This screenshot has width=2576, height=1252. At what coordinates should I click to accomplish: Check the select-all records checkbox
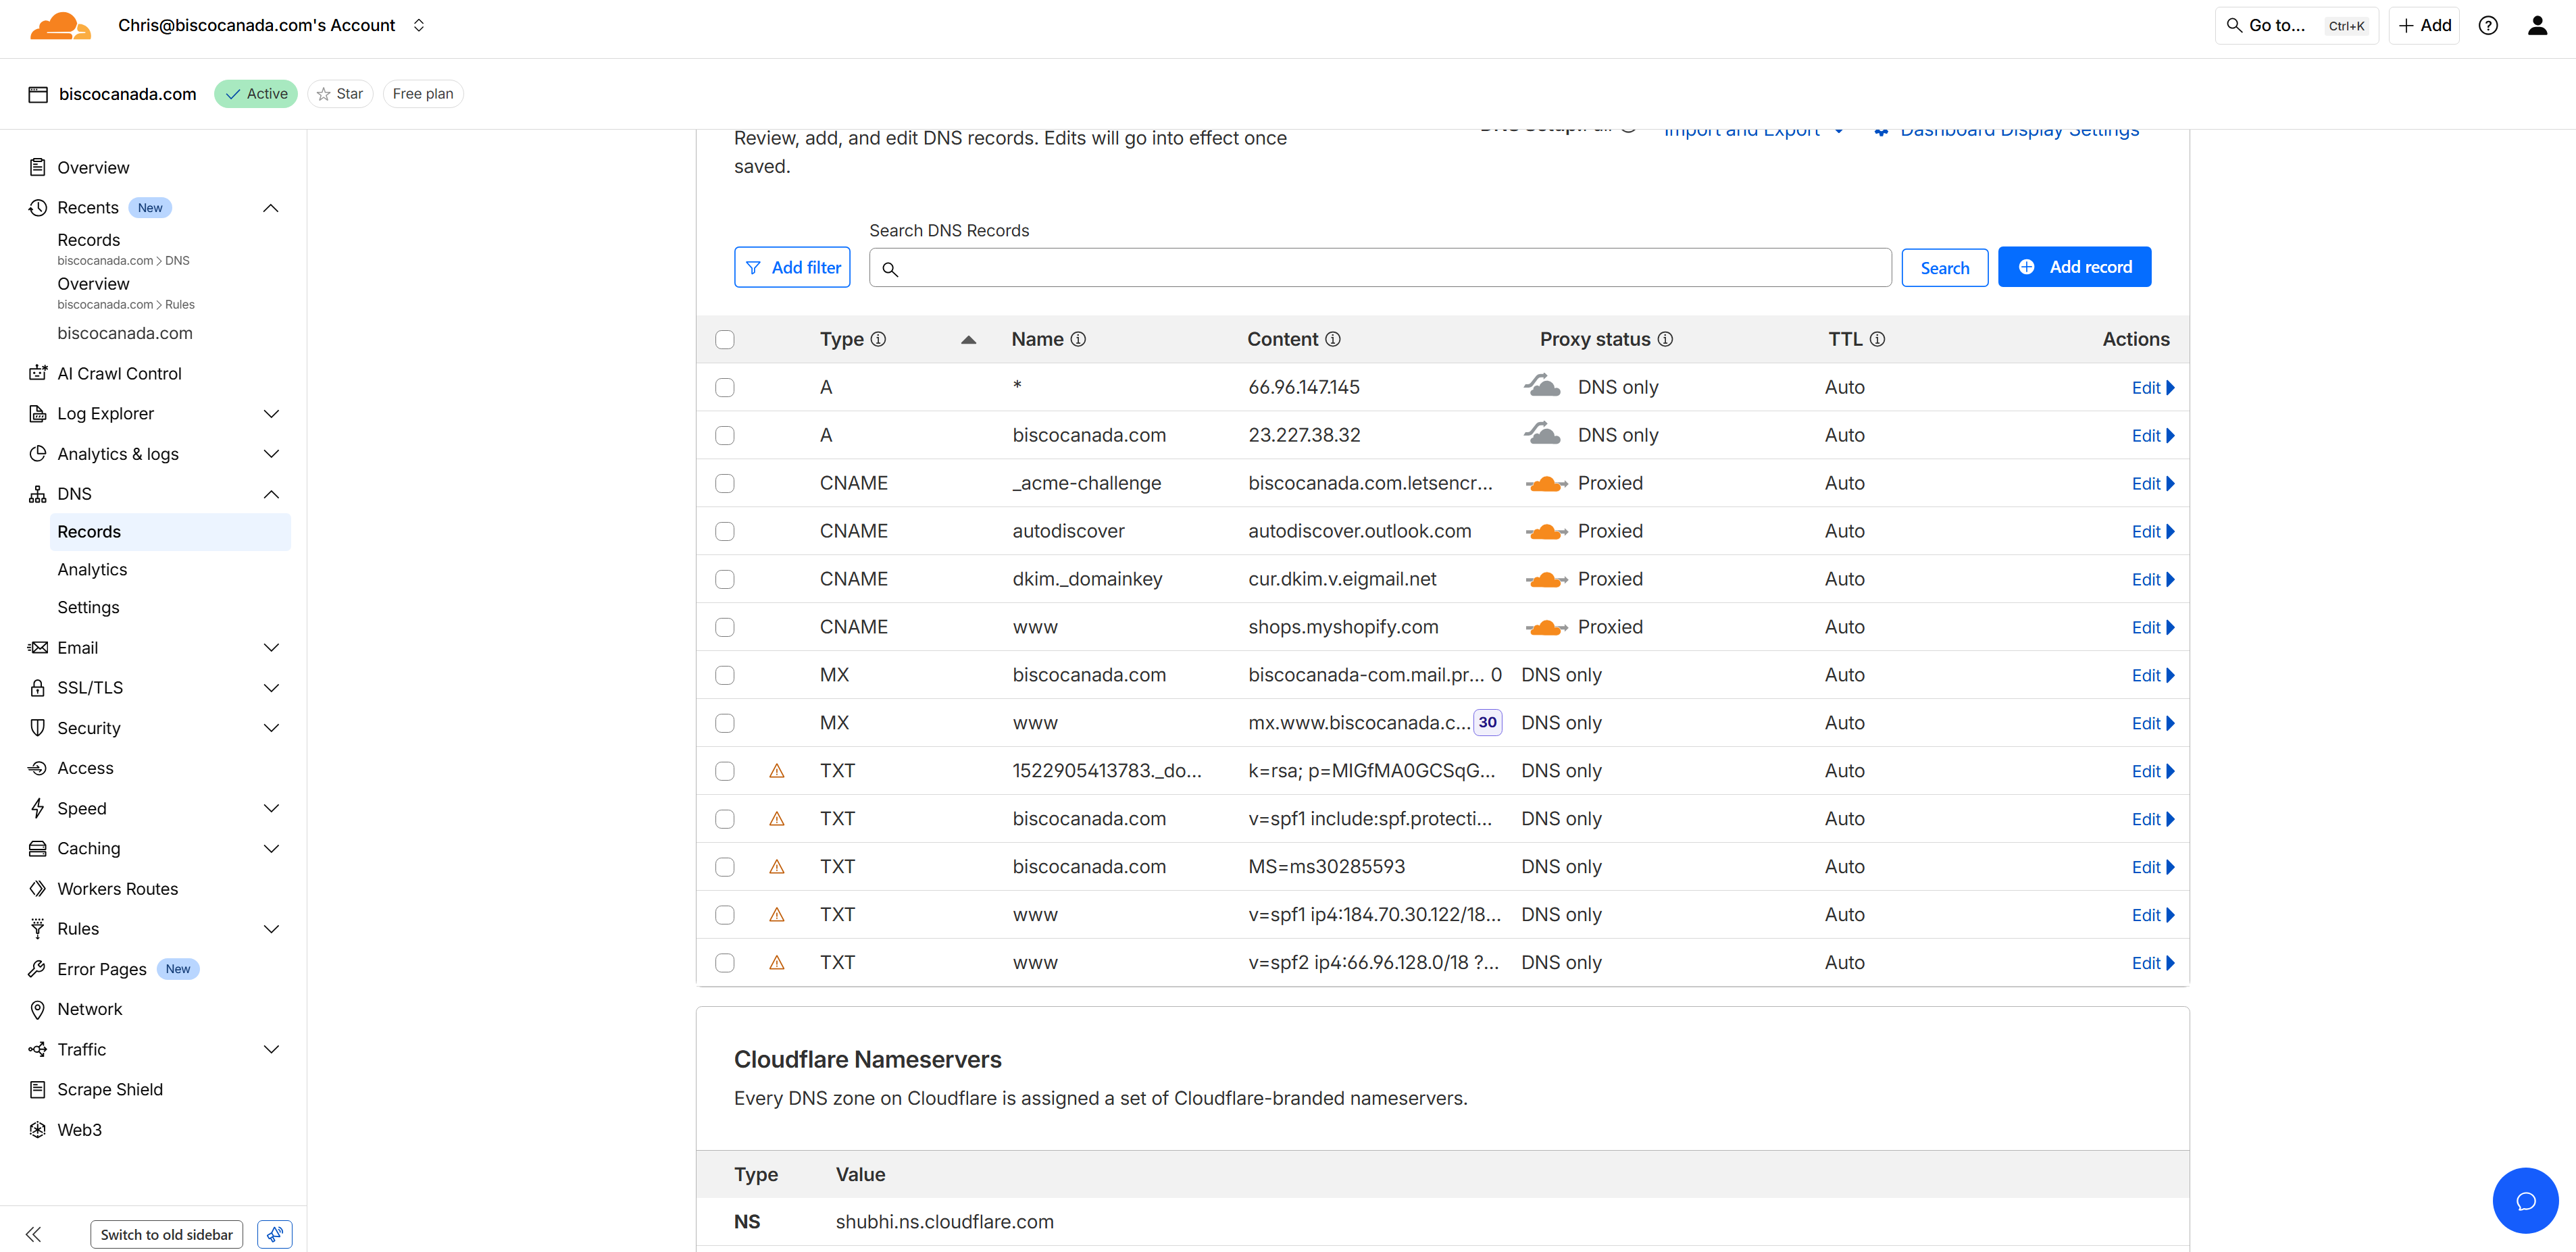[x=725, y=340]
